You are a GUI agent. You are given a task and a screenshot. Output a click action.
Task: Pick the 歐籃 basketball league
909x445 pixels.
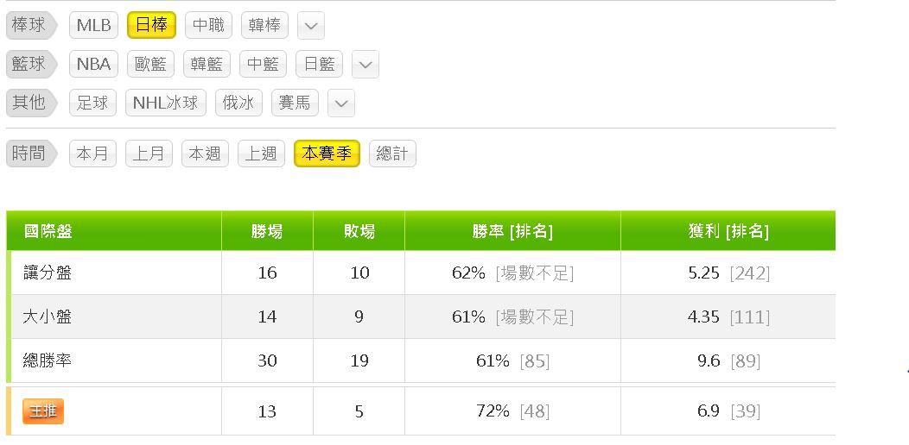150,64
